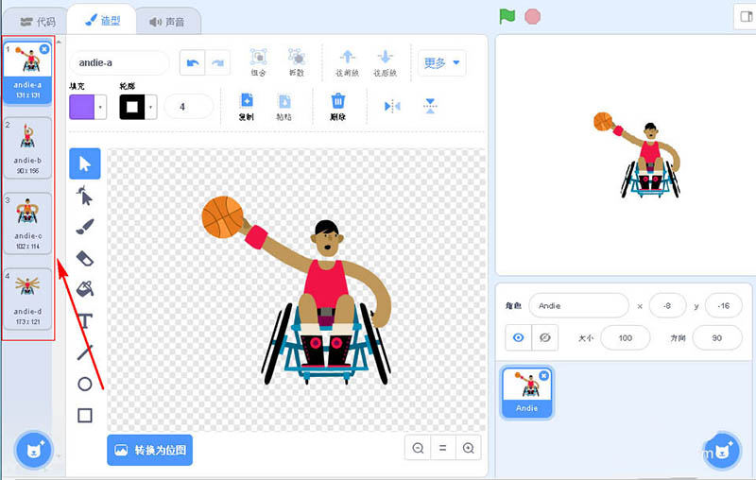The image size is (756, 480).
Task: Open the choose sprite cat button
Action: click(721, 451)
